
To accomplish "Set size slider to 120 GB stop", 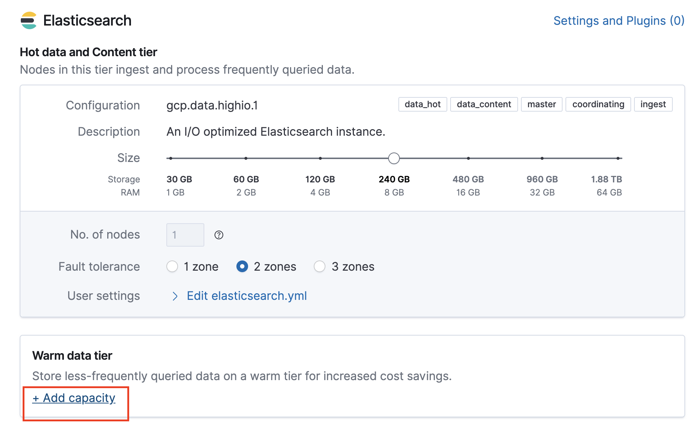I will (320, 158).
